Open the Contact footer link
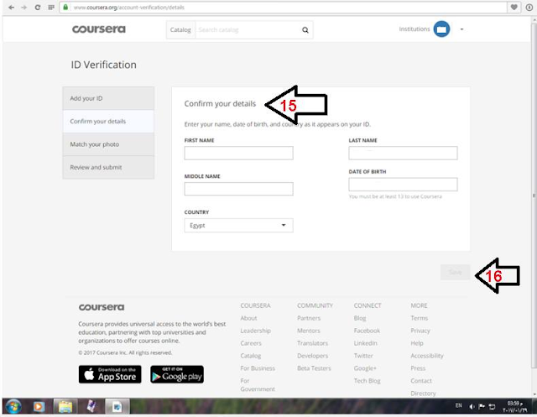The image size is (537, 417). 421,381
